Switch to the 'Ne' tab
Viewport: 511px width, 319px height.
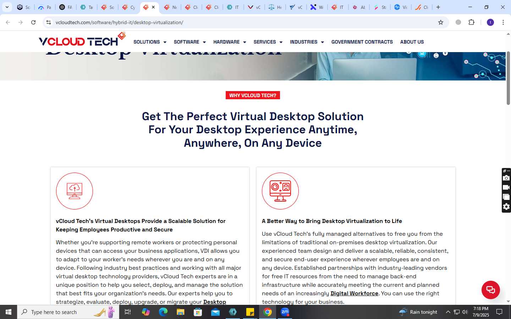170,7
